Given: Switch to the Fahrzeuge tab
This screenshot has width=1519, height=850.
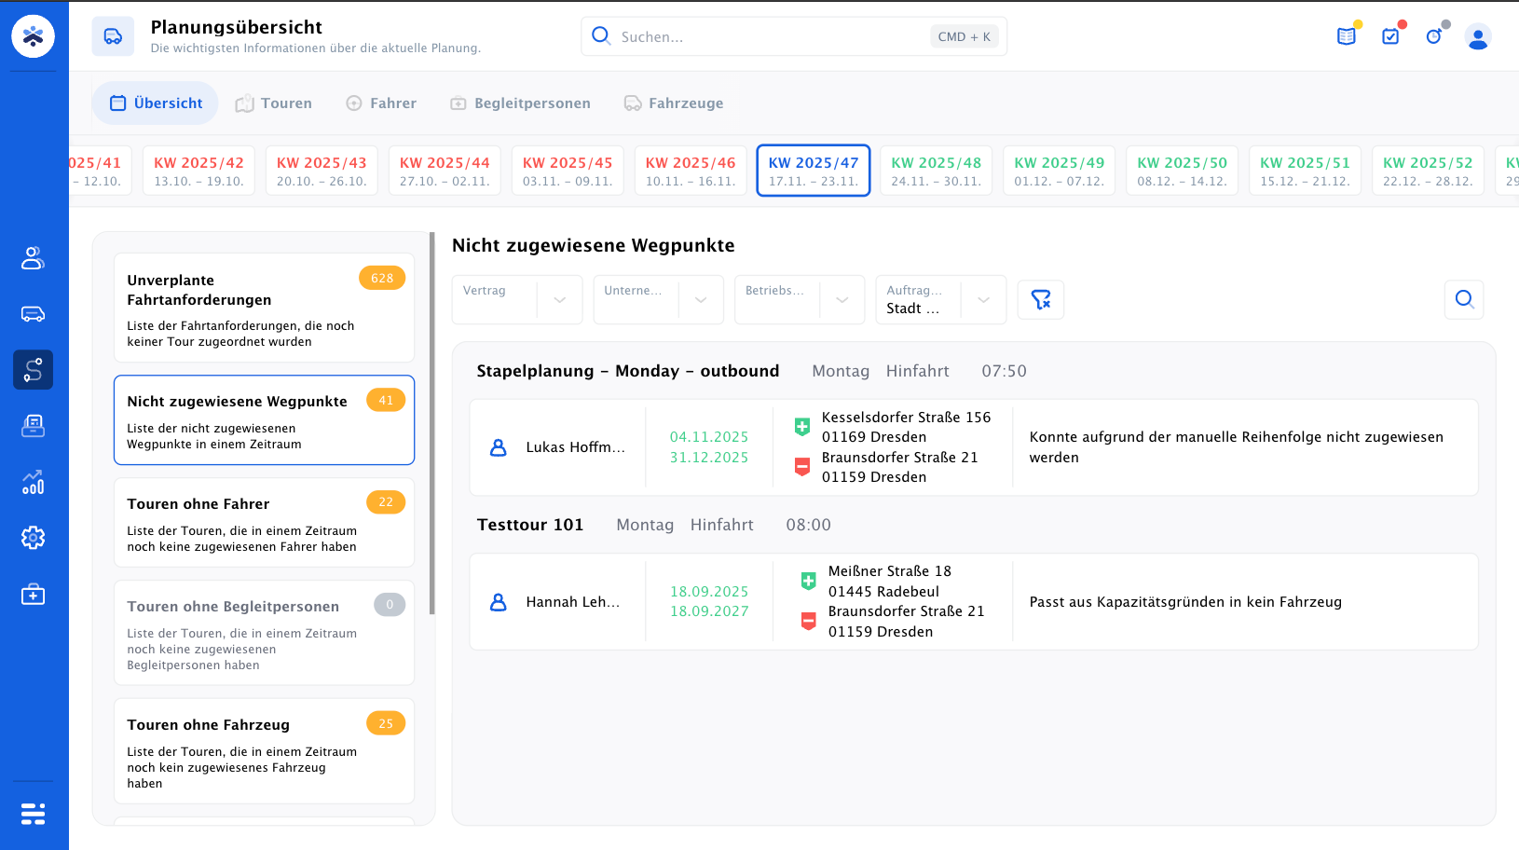Looking at the screenshot, I should click(x=674, y=103).
